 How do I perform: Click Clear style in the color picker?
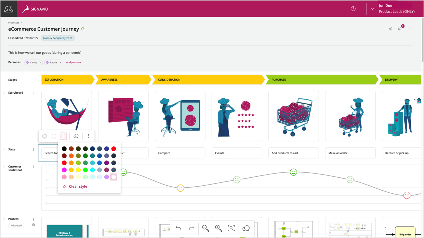[x=78, y=186]
